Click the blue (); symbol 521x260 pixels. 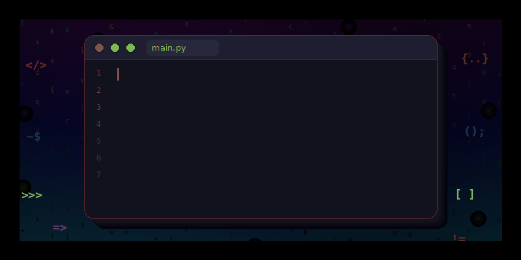(x=475, y=131)
